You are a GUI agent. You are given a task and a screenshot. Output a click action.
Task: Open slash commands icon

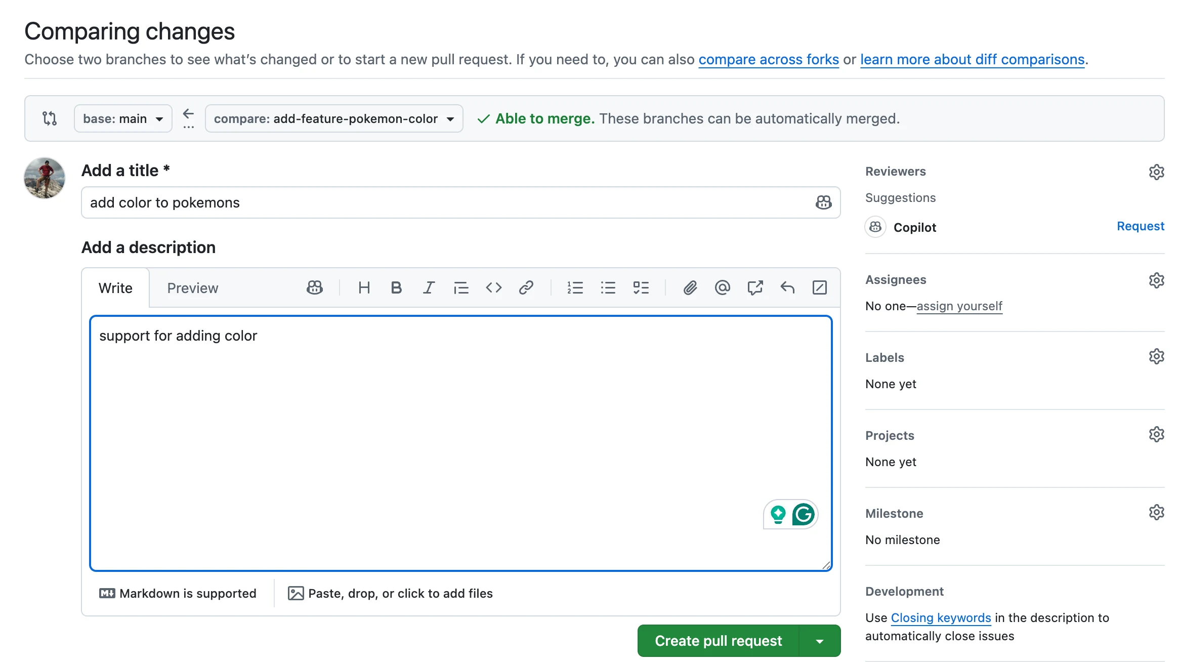pyautogui.click(x=820, y=287)
